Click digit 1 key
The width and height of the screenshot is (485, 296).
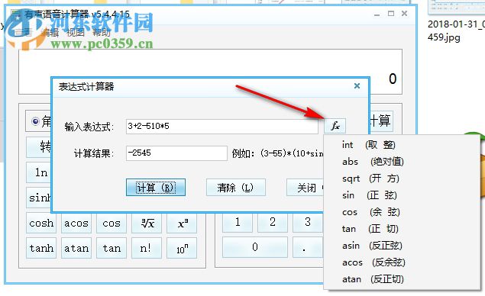pyautogui.click(x=238, y=222)
